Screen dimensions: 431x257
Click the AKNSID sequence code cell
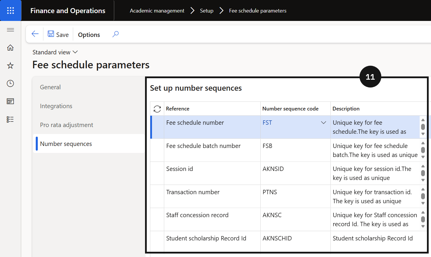tap(295, 173)
